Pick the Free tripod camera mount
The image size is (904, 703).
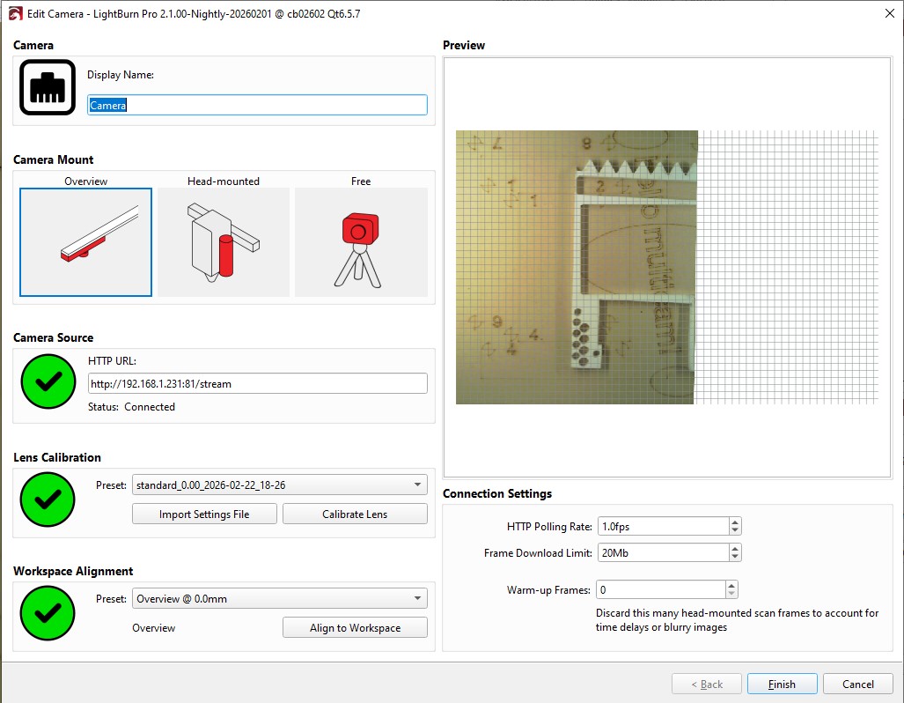(361, 242)
